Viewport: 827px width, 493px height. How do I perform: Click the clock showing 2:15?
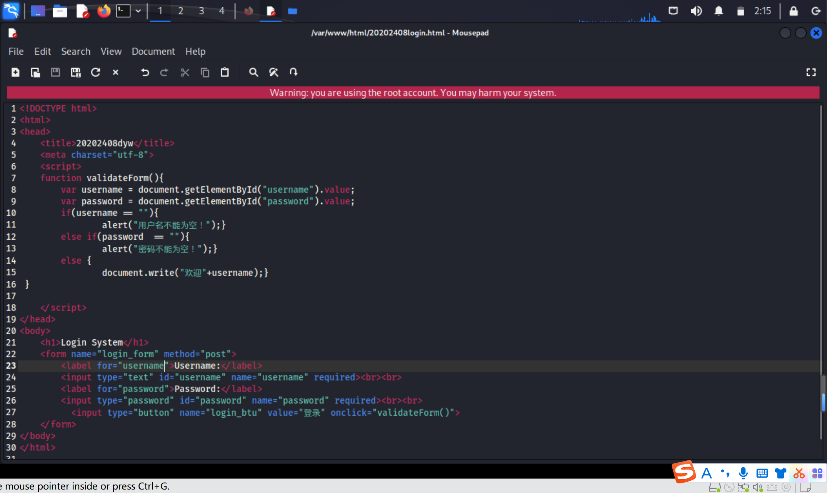click(x=762, y=11)
